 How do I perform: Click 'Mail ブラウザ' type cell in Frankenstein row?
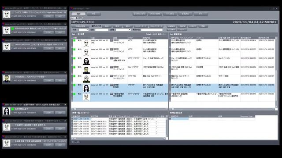[x=133, y=67]
